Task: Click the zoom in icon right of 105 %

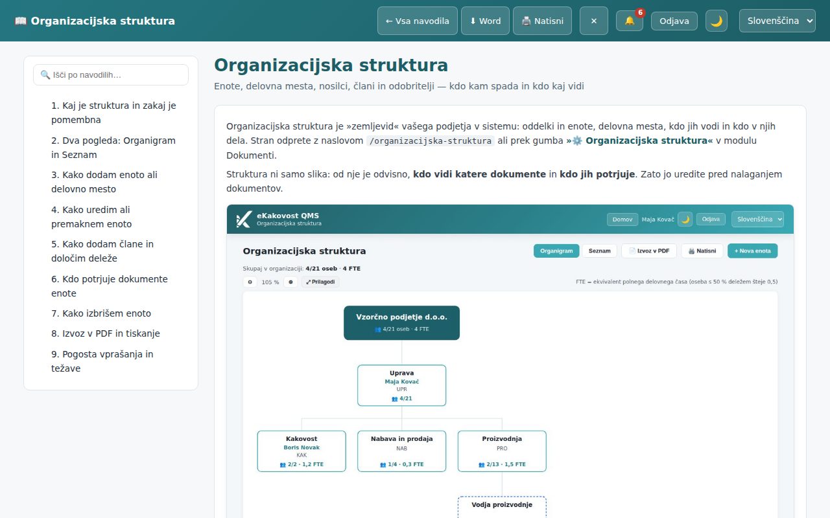Action: (290, 282)
